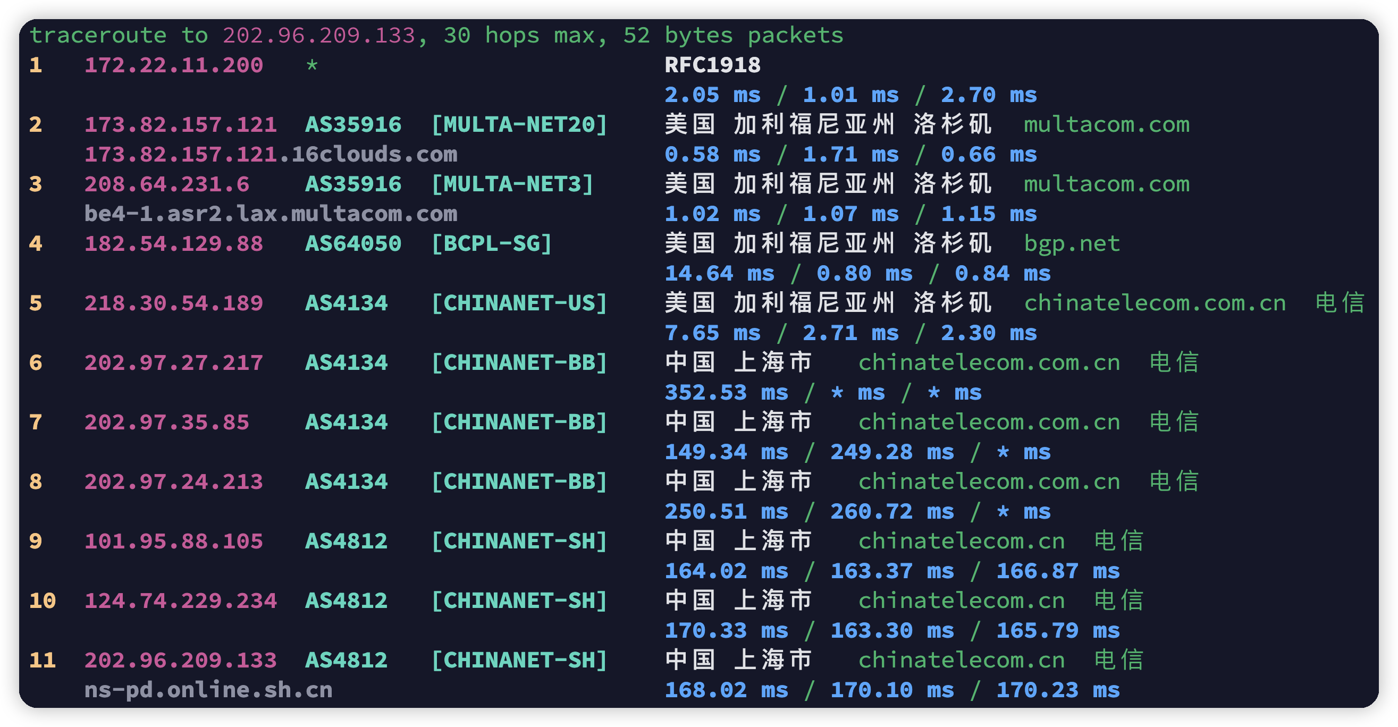Image resolution: width=1398 pixels, height=727 pixels.
Task: Click hop 3 IP address 208.64.231.6
Action: (166, 184)
